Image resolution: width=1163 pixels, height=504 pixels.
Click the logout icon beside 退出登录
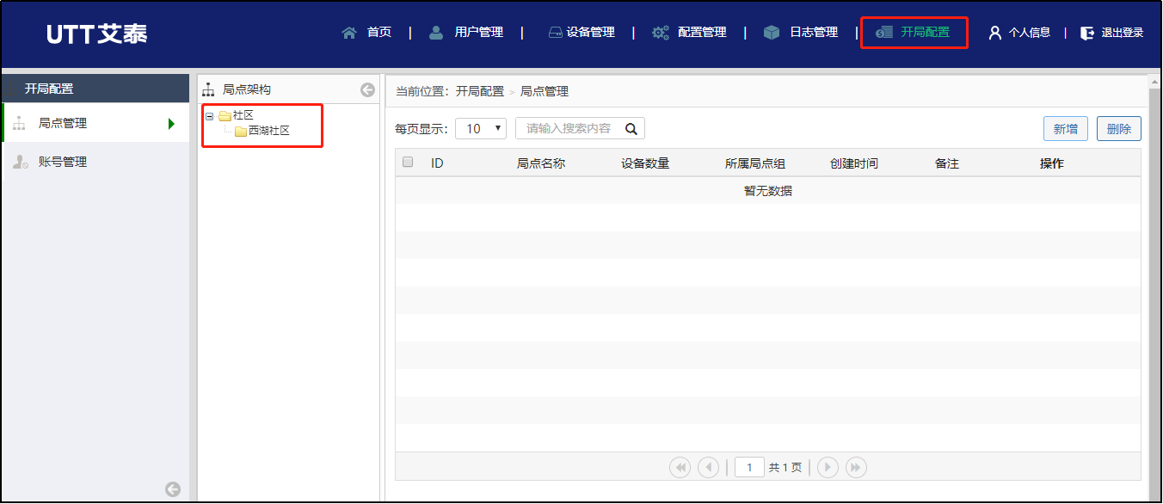click(1088, 33)
